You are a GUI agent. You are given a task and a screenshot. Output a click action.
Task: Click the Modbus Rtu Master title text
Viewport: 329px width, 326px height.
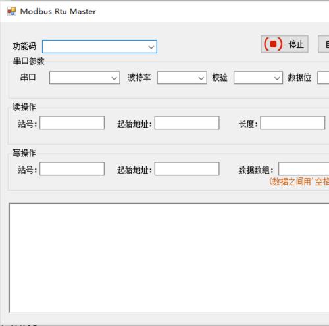click(58, 12)
